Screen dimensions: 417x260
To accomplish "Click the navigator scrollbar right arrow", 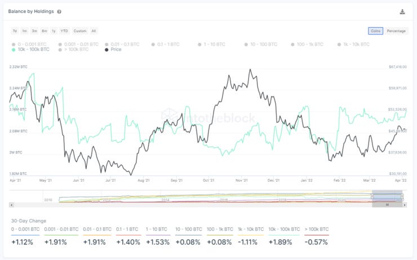I will pyautogui.click(x=405, y=205).
